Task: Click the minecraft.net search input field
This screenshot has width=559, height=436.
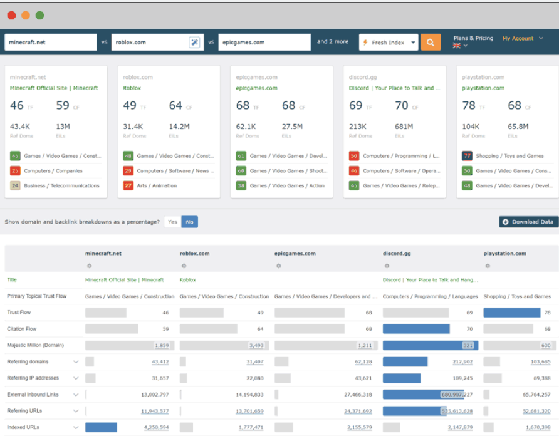Action: pos(50,42)
